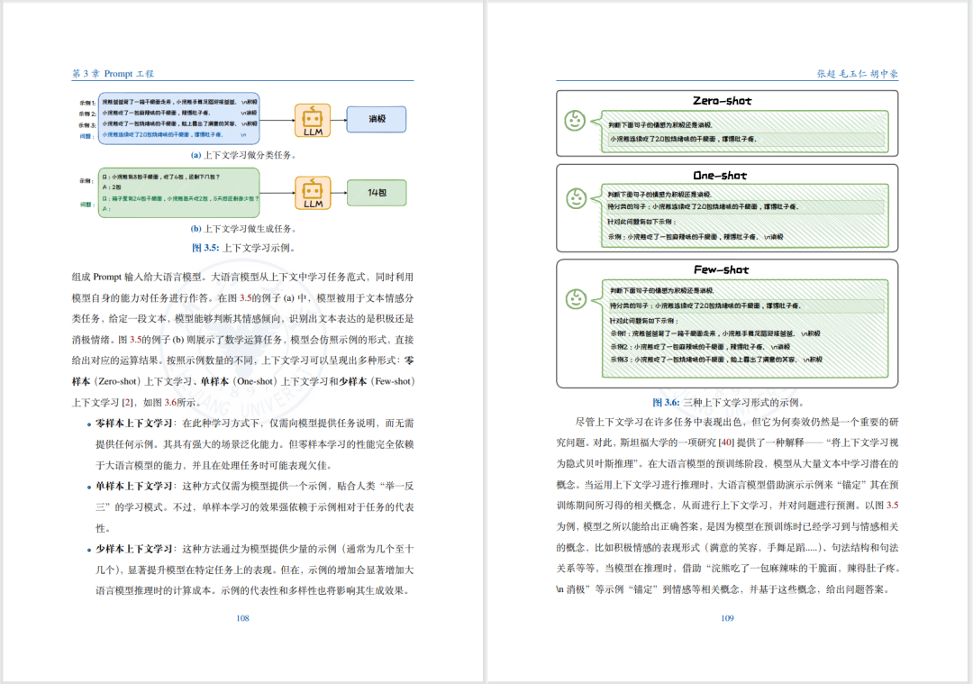
Task: Click page number "109"
Action: [727, 618]
